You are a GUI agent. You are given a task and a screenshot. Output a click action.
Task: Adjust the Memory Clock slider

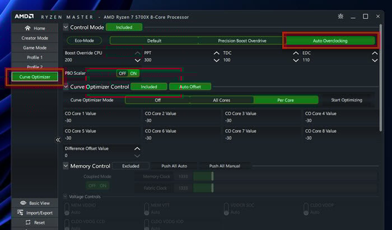(x=212, y=176)
